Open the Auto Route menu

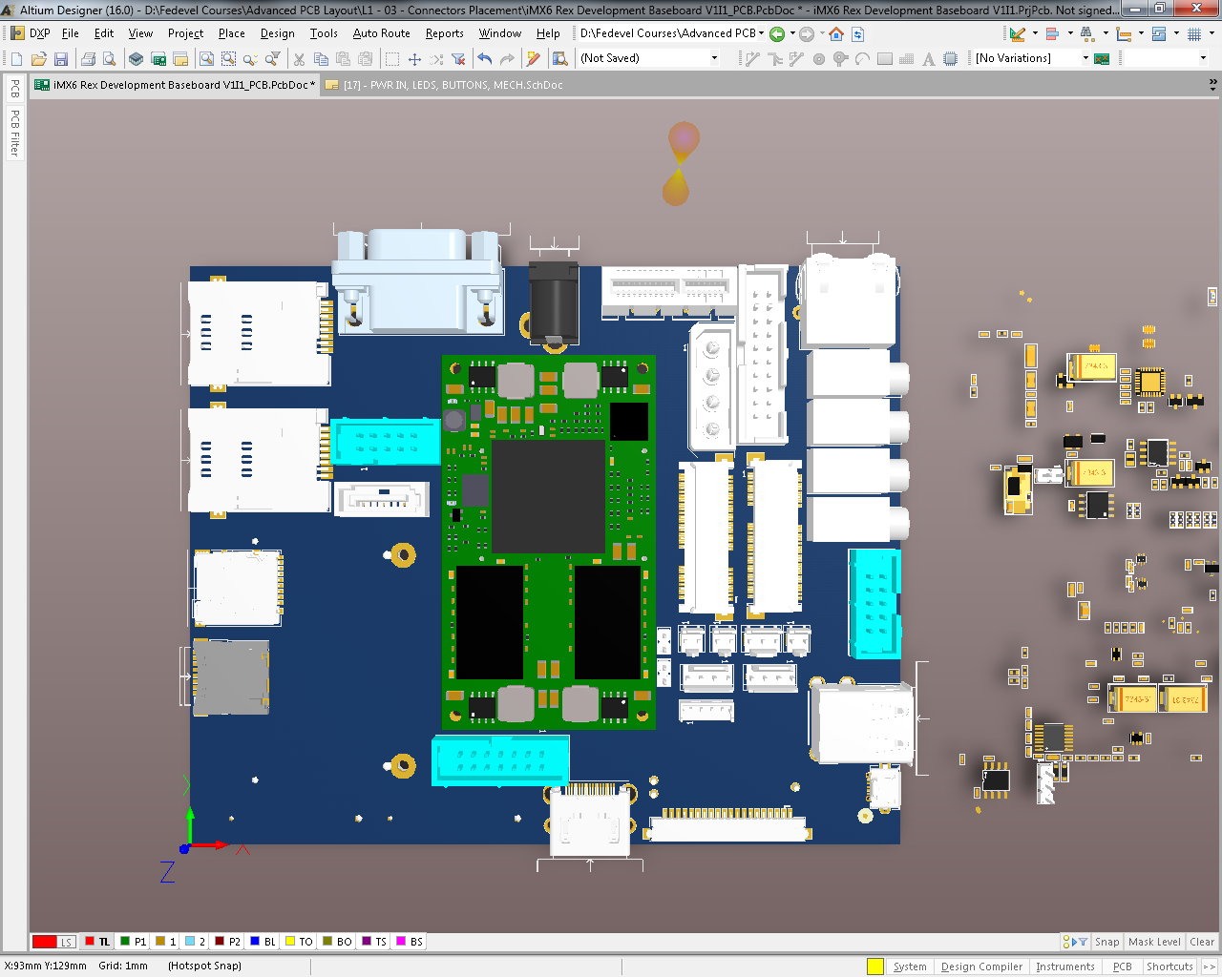(381, 33)
